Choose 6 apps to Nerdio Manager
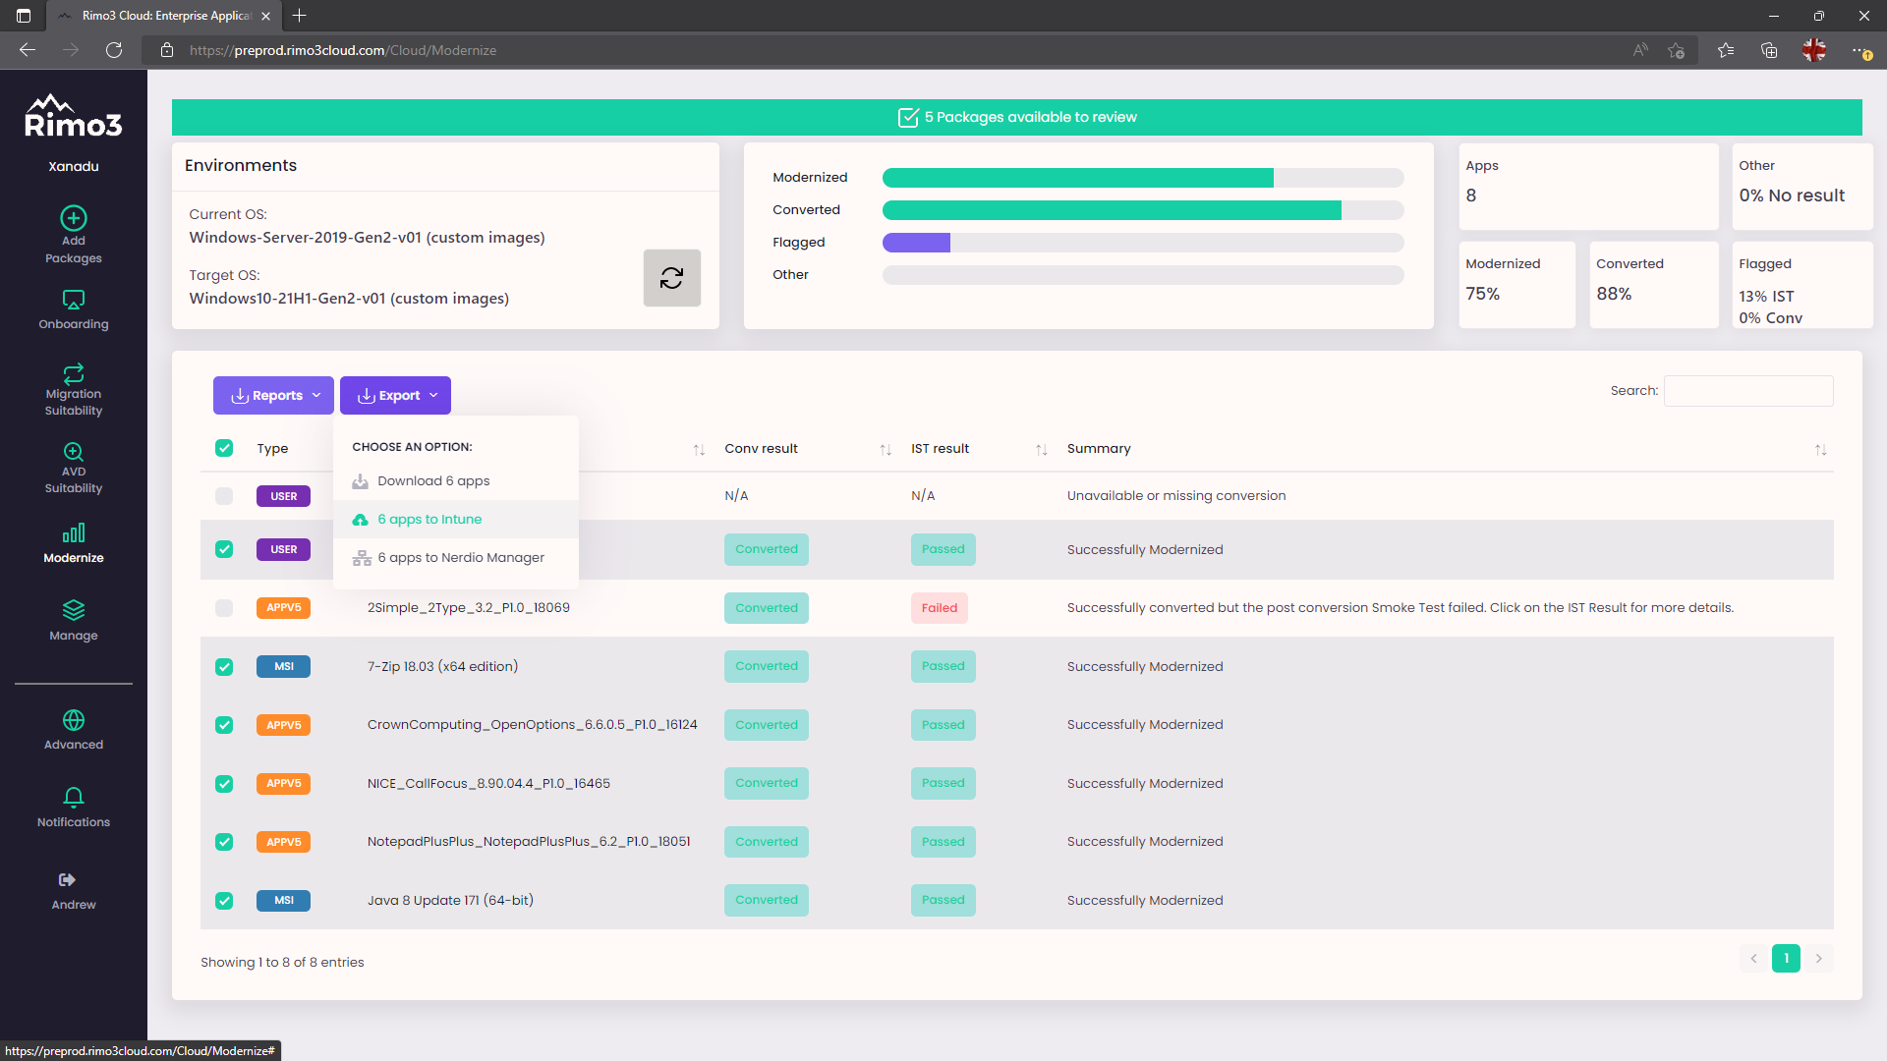 [x=460, y=558]
